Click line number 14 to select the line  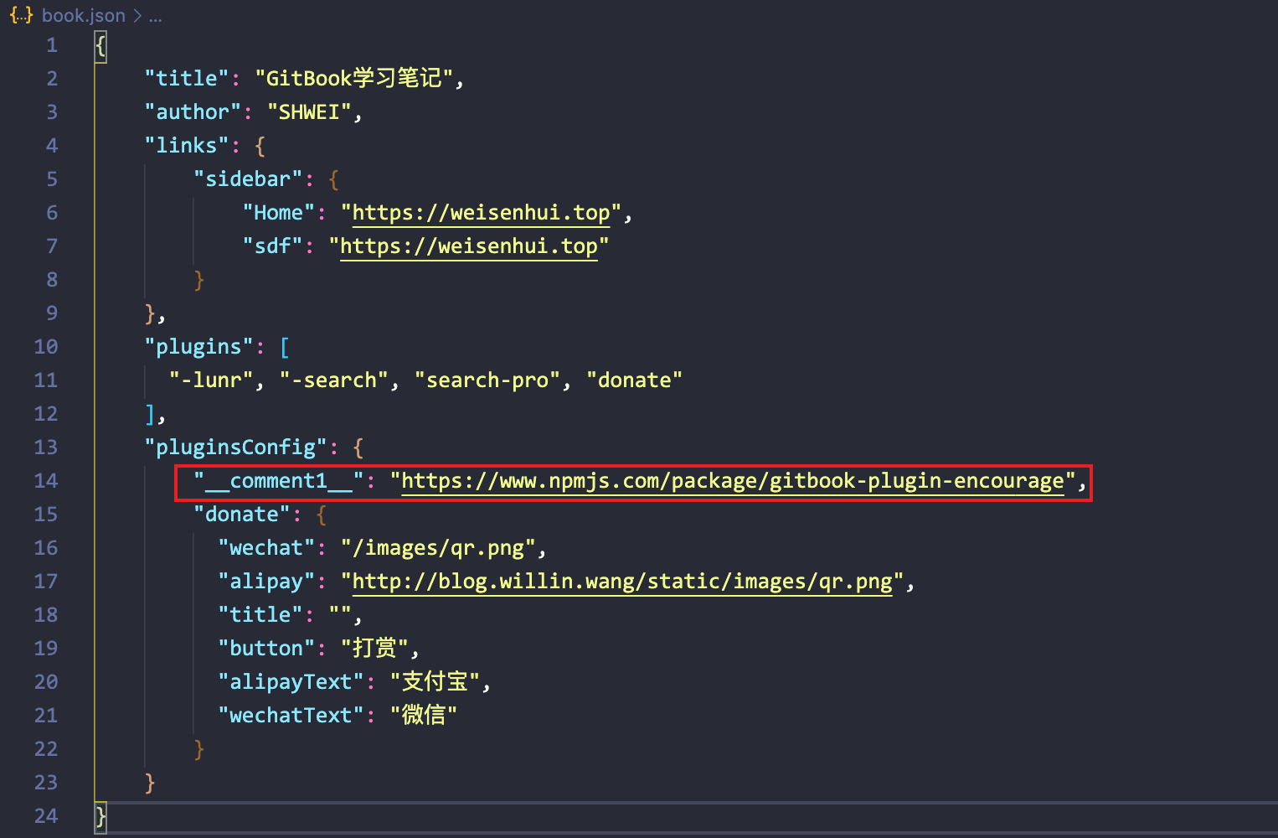(46, 480)
